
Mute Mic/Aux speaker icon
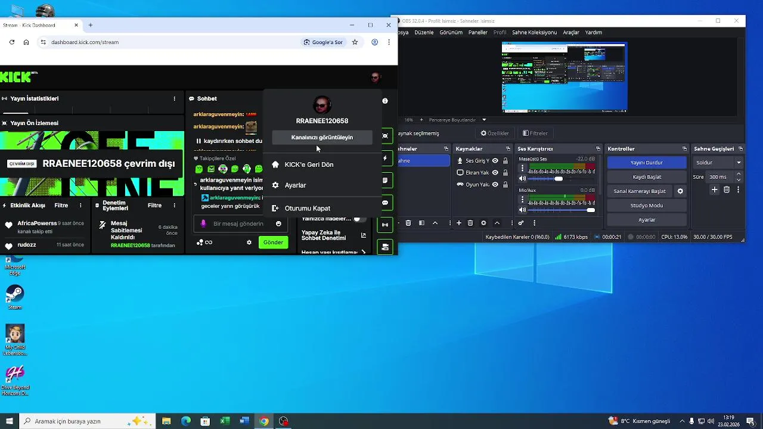[523, 210]
